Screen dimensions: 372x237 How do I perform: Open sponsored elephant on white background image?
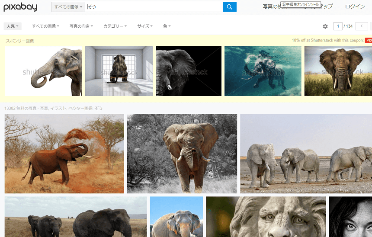tap(44, 71)
